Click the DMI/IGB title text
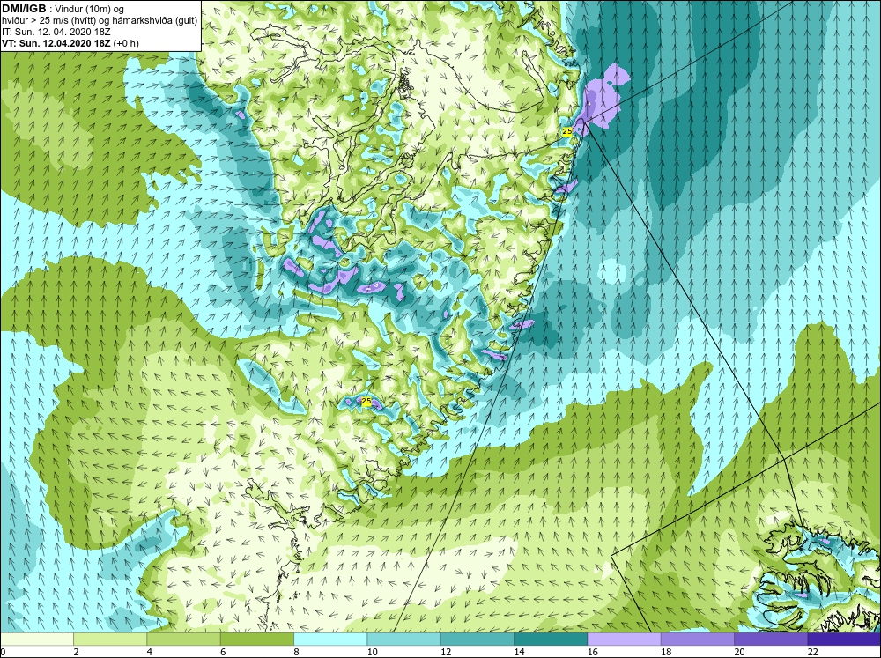Image resolution: width=881 pixels, height=658 pixels. click(24, 9)
